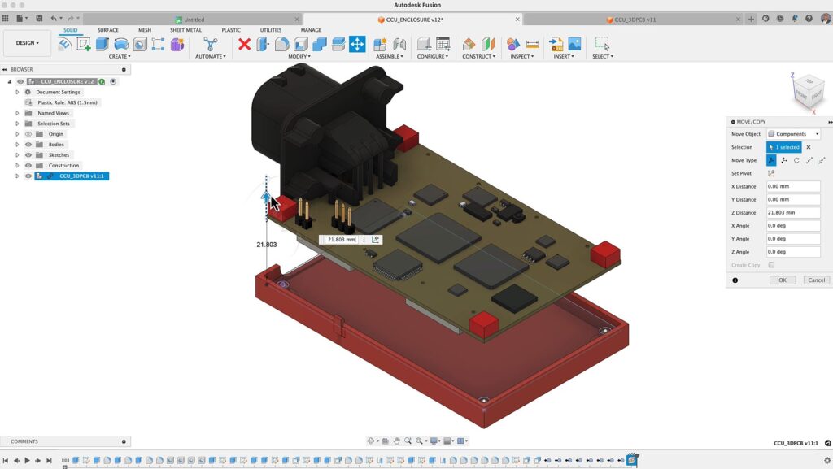Enable the Create Copy checkbox
Image resolution: width=833 pixels, height=469 pixels.
771,264
